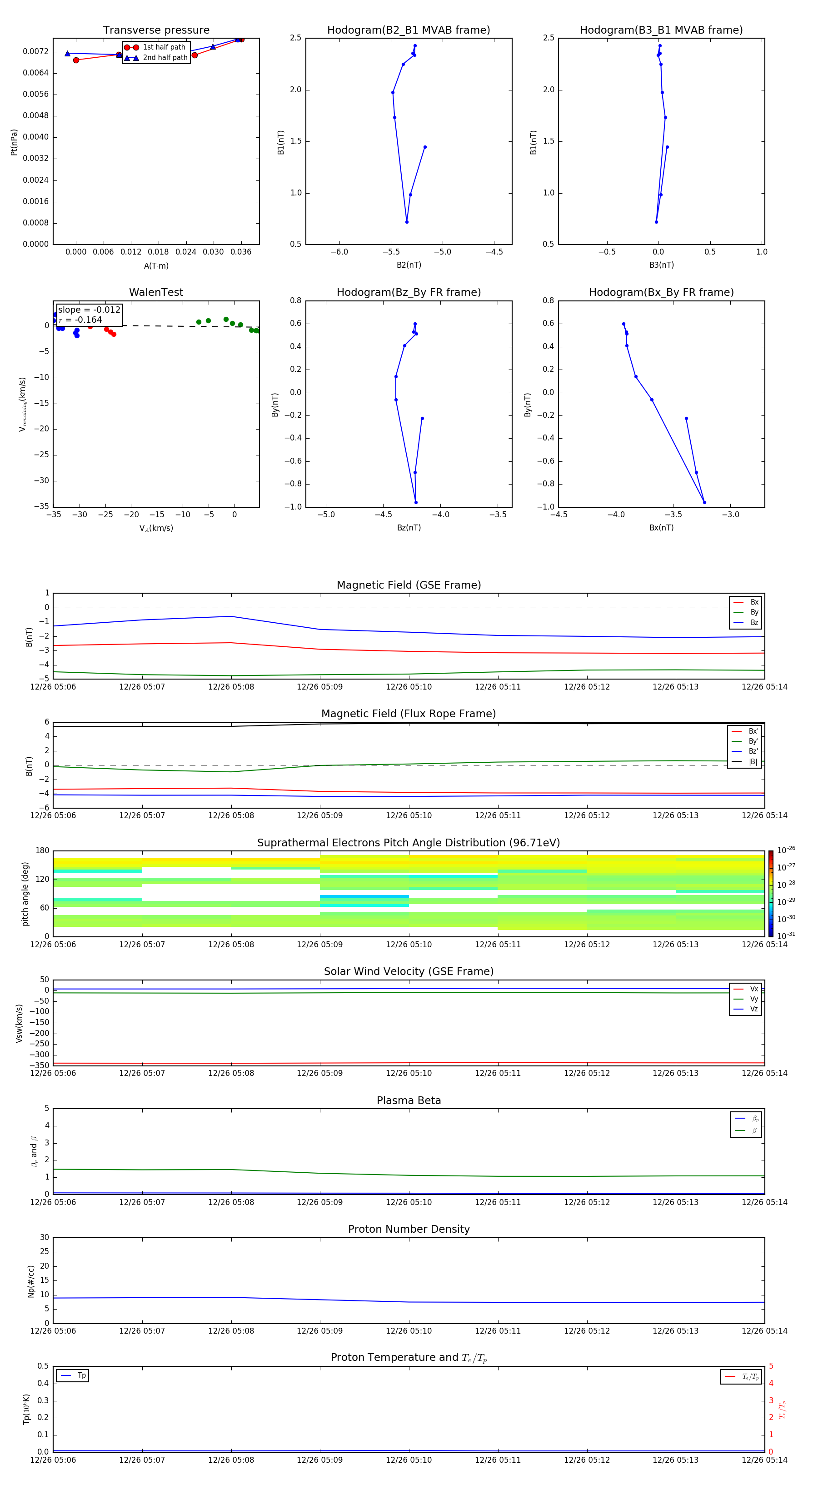This screenshot has width=818, height=1500.
Task: Click the 'Plasma Beta' plot title
Action: [409, 1100]
